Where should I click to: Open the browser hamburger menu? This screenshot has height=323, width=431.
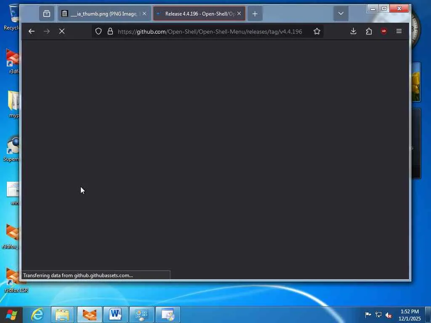pos(399,31)
